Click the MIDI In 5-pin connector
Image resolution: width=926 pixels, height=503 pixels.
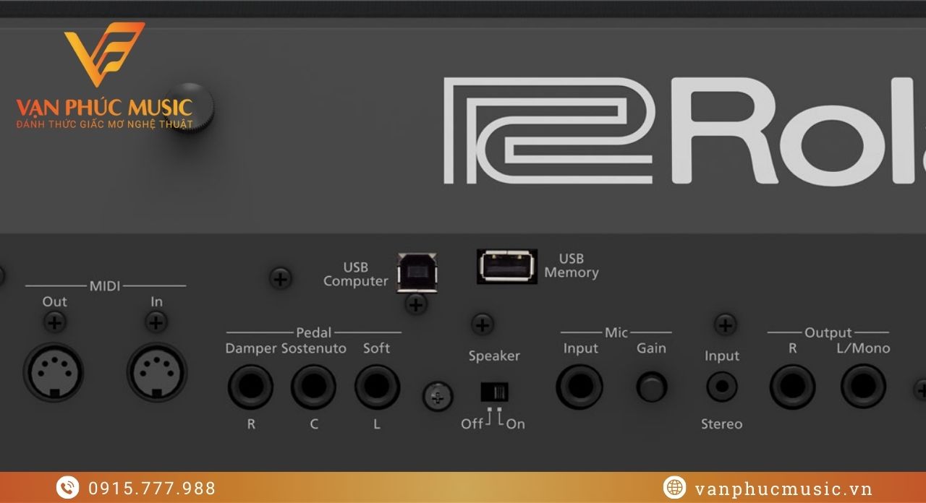pyautogui.click(x=157, y=373)
